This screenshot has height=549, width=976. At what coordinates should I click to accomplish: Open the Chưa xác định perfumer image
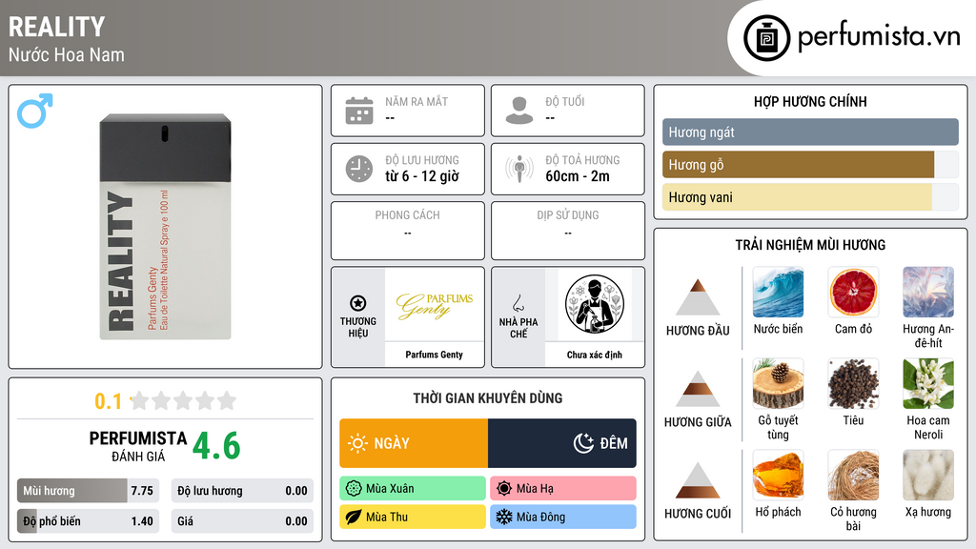tap(595, 305)
